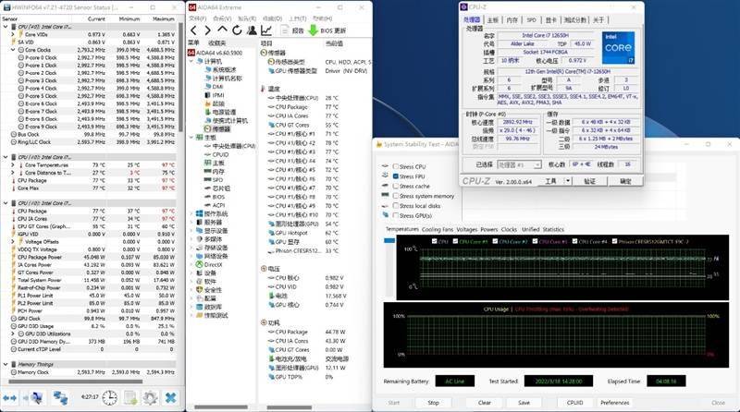The height and width of the screenshot is (412, 740).
Task: Expand the Core VIDs row in HWiNFO
Action: click(x=13, y=34)
